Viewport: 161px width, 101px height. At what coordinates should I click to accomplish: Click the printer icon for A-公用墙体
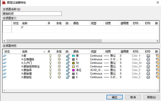(x=148, y=59)
